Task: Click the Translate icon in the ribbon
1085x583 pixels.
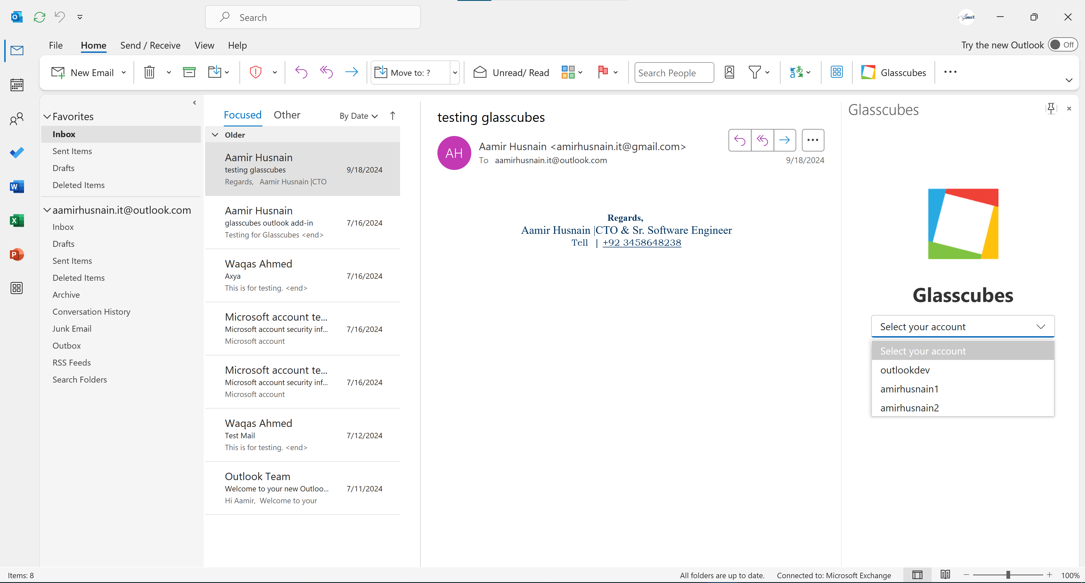Action: [x=797, y=72]
